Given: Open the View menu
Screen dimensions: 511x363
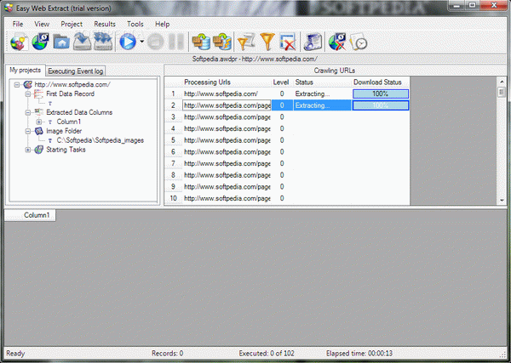Looking at the screenshot, I should tap(42, 24).
